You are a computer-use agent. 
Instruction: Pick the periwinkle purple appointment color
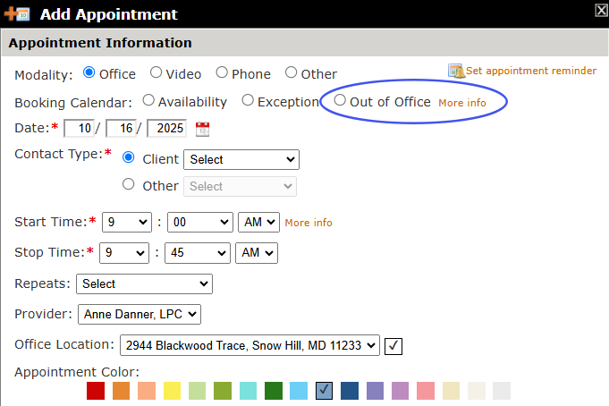click(375, 391)
